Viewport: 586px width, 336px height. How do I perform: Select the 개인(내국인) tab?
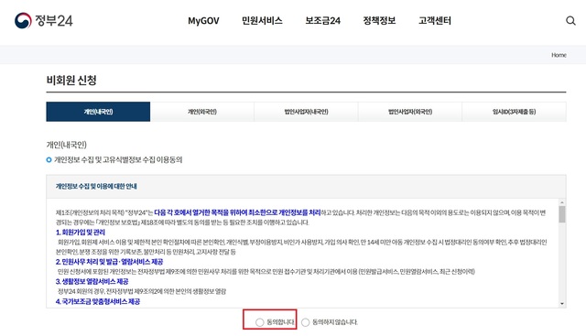[98, 112]
